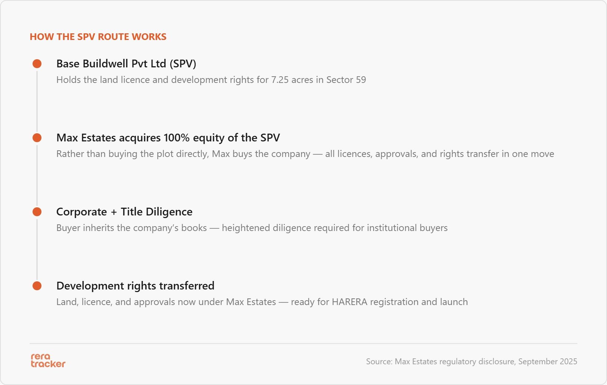
Task: Click the timeline line between first two steps
Action: click(x=37, y=101)
